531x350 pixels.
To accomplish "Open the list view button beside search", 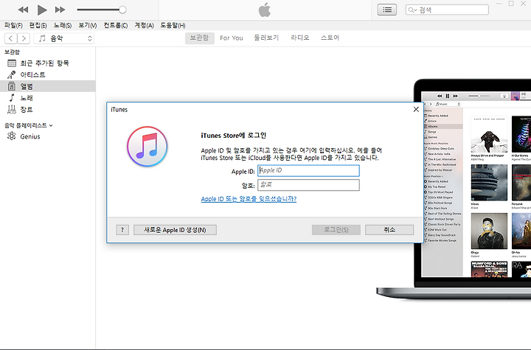I will 387,10.
